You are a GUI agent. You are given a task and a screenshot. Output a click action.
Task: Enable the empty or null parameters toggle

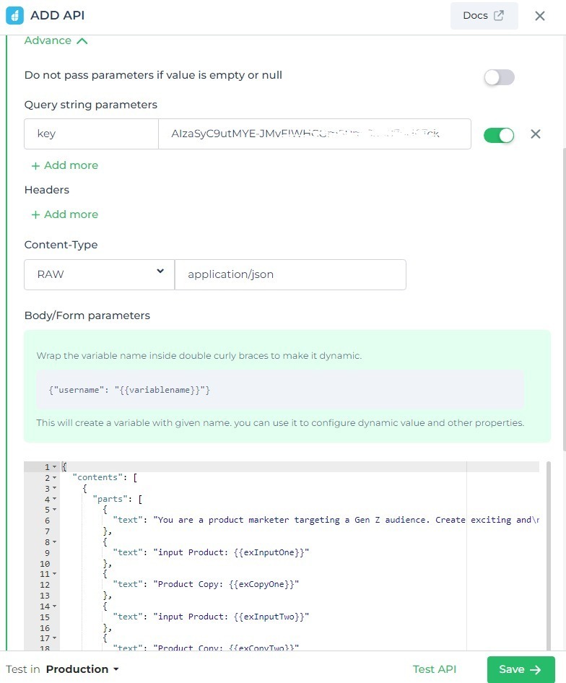pos(499,75)
